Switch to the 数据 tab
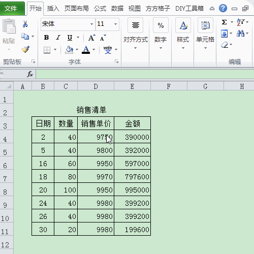254x254 pixels. click(x=117, y=9)
